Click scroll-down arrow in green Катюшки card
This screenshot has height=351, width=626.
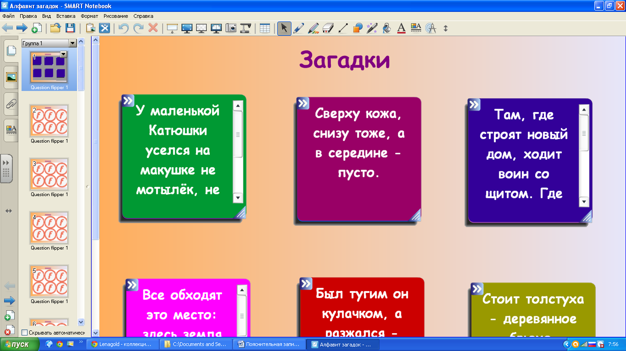coord(238,198)
